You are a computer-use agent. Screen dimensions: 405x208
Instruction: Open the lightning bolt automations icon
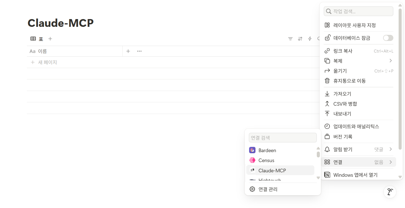coord(310,39)
